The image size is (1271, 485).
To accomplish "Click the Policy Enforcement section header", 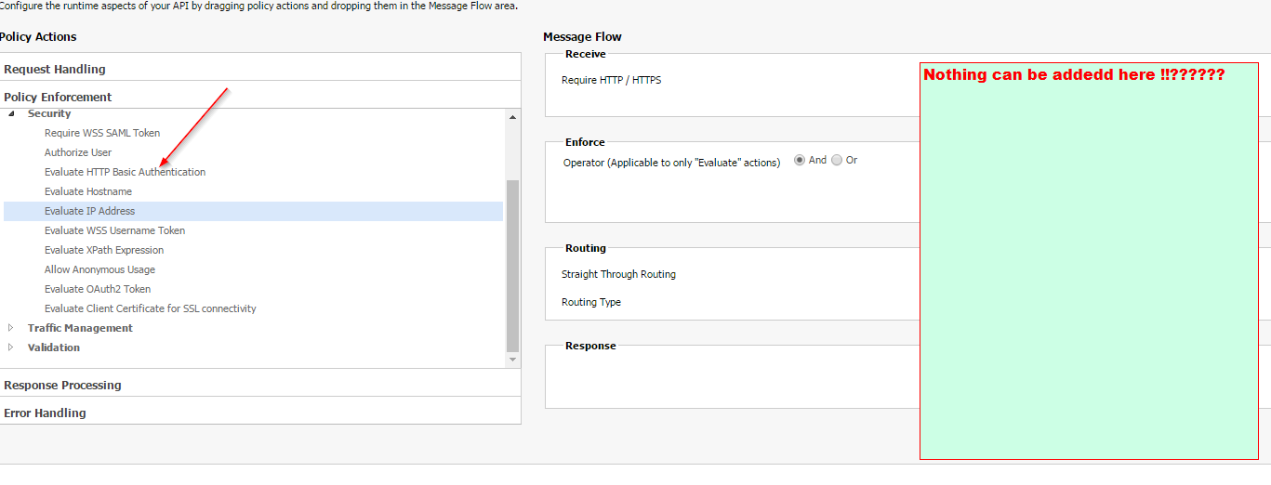I will coord(260,97).
